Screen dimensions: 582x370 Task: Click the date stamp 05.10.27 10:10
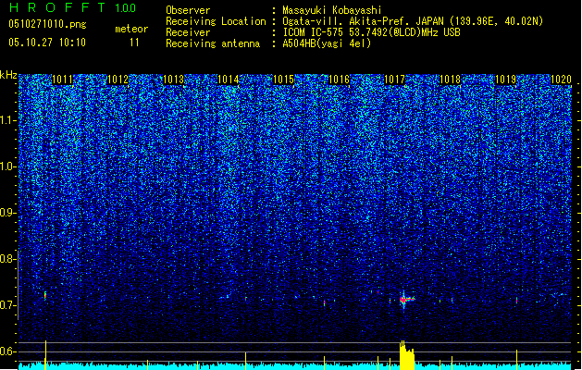[47, 43]
